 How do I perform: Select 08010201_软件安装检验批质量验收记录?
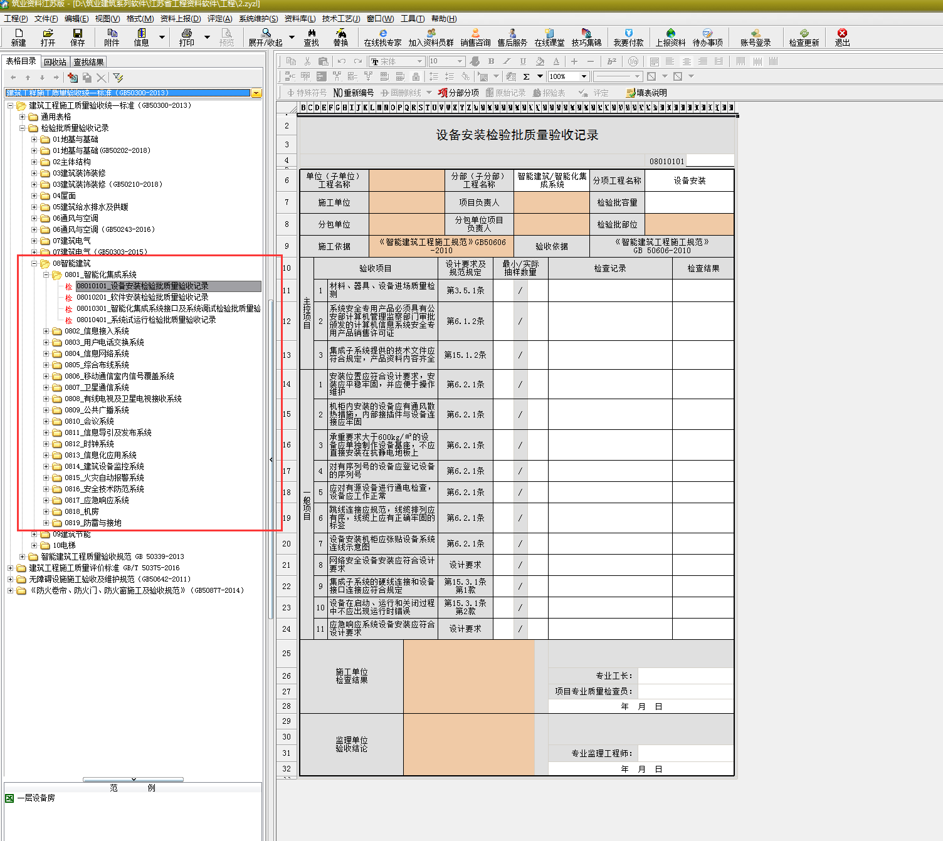(142, 297)
